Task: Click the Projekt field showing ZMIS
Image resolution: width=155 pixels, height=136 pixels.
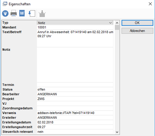Action: tap(75, 99)
